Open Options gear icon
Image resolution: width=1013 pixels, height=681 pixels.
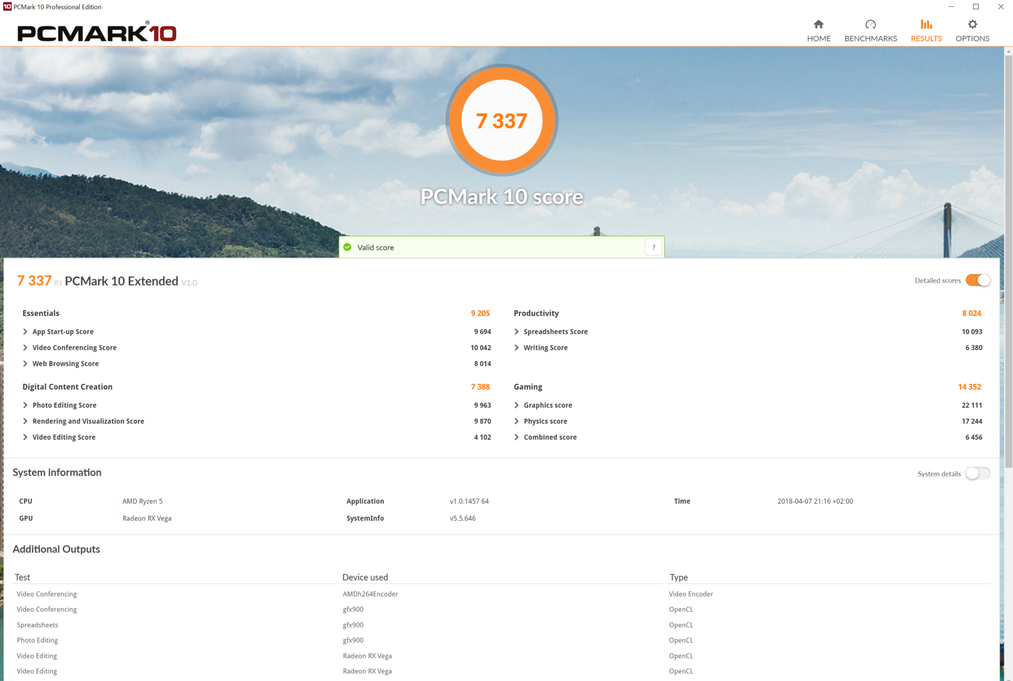(972, 24)
